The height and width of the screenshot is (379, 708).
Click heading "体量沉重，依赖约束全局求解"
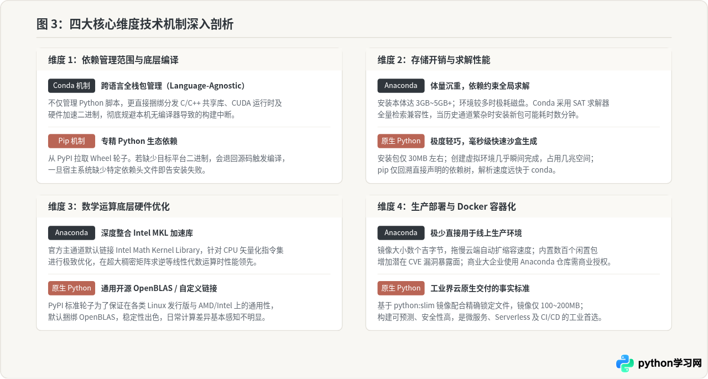480,86
